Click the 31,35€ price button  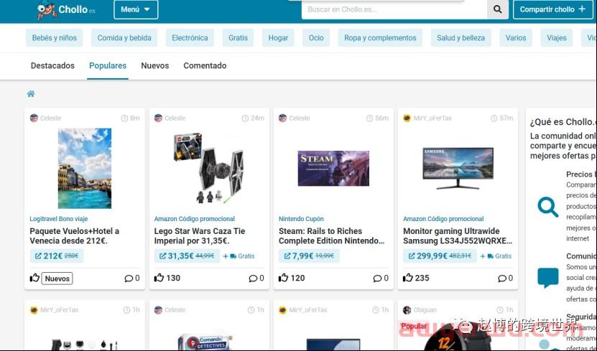click(187, 256)
